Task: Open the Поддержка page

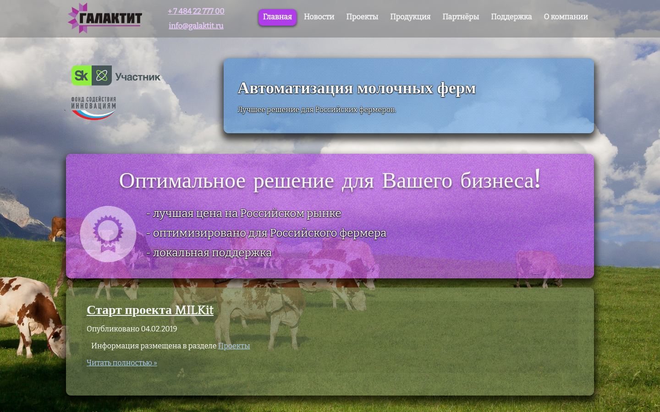Action: [x=511, y=17]
